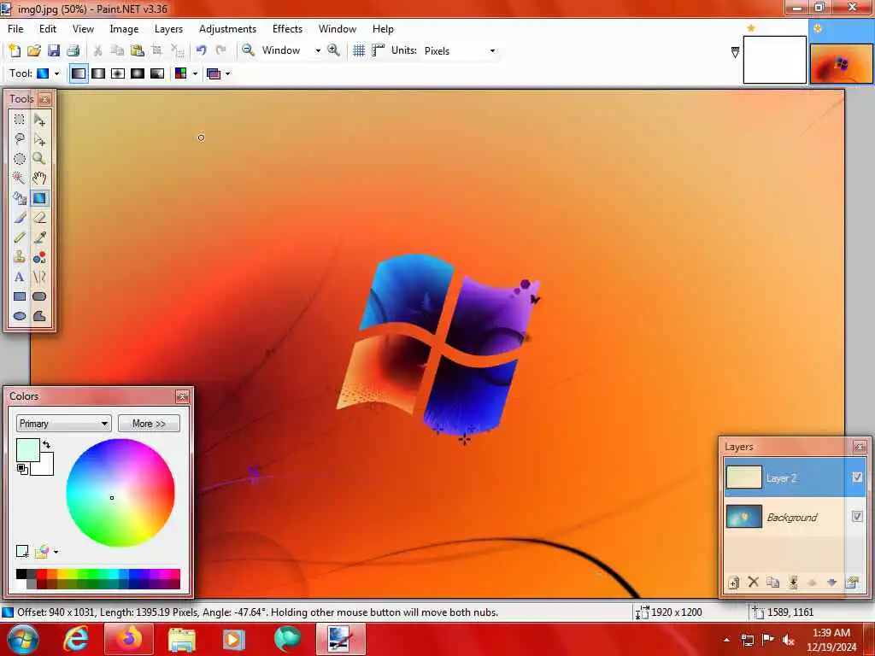Open the Layers menu

tap(168, 29)
